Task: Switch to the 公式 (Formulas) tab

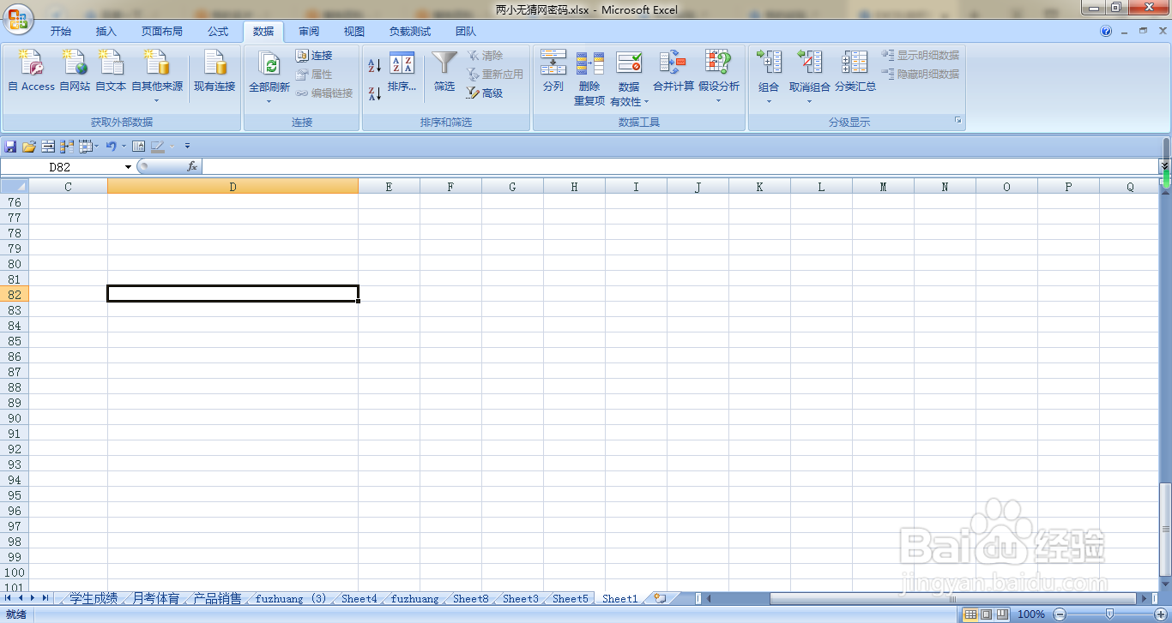Action: pos(218,32)
